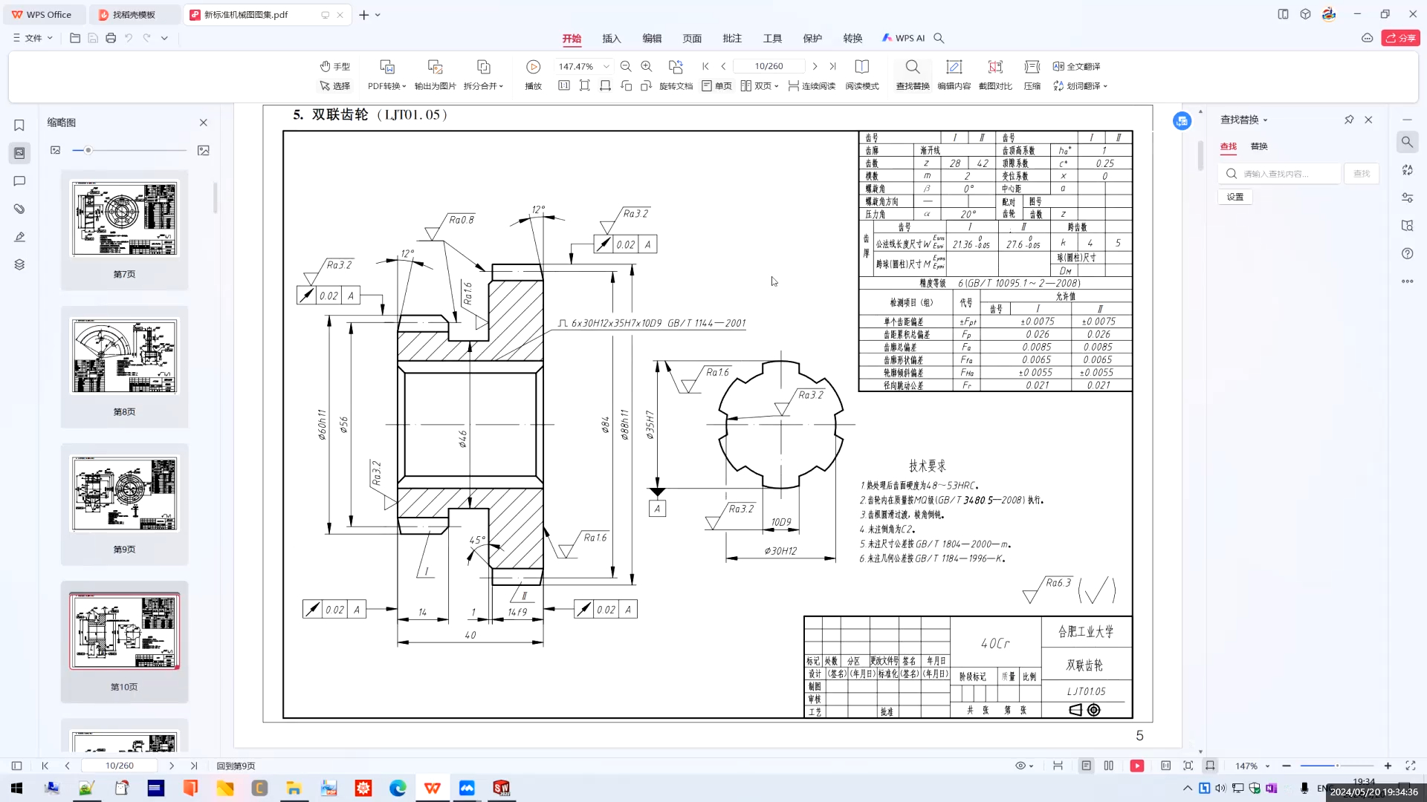Switch to the 插入 ribbon tab
The image size is (1427, 802).
tap(611, 38)
